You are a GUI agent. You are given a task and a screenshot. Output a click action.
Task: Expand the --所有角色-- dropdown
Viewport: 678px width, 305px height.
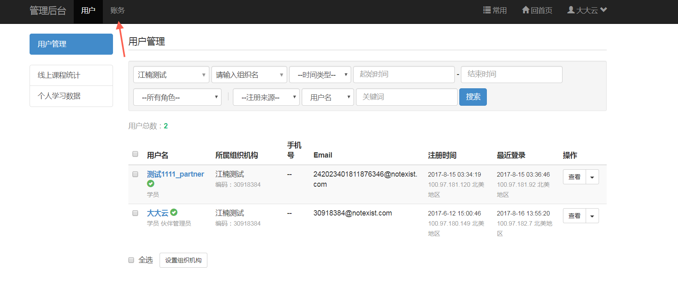click(177, 97)
